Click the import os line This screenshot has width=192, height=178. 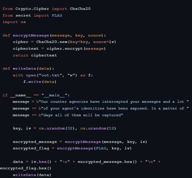point(14,22)
